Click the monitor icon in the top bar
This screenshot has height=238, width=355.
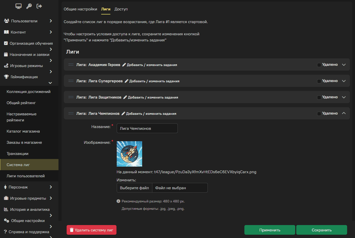point(19,6)
